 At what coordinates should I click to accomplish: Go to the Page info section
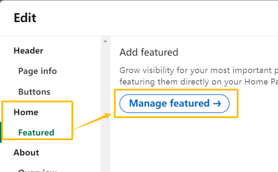point(38,71)
